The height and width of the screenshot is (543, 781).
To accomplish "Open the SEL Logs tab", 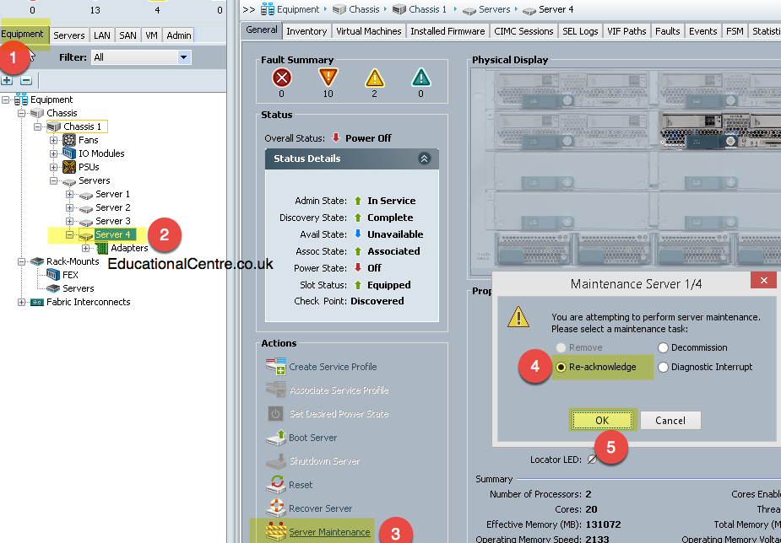I will click(579, 30).
